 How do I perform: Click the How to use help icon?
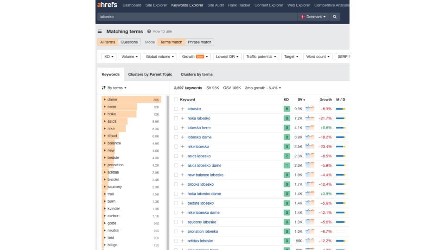tap(149, 31)
